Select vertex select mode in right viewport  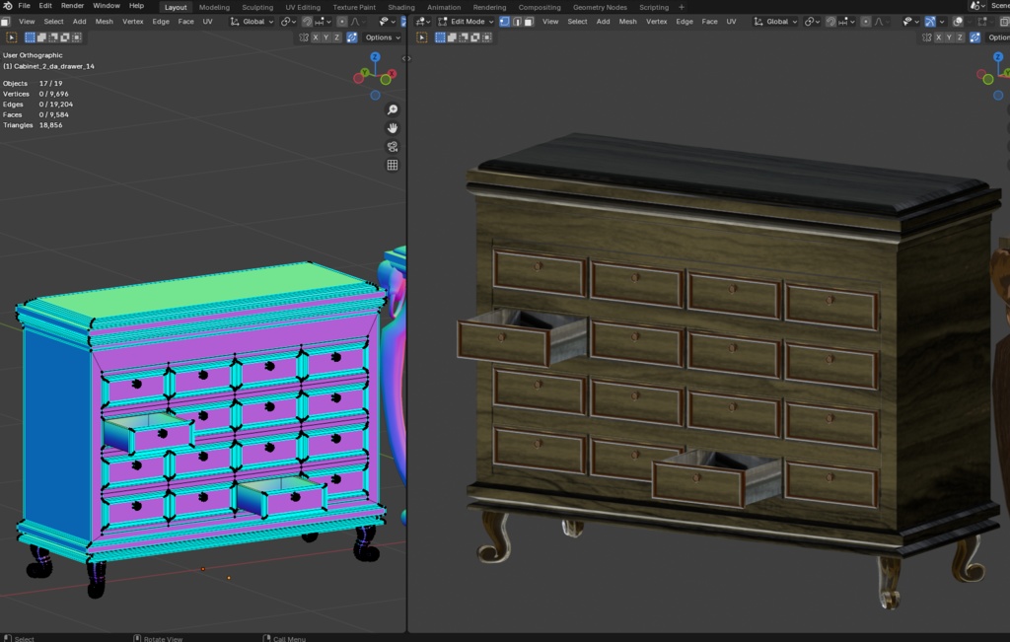coord(505,21)
